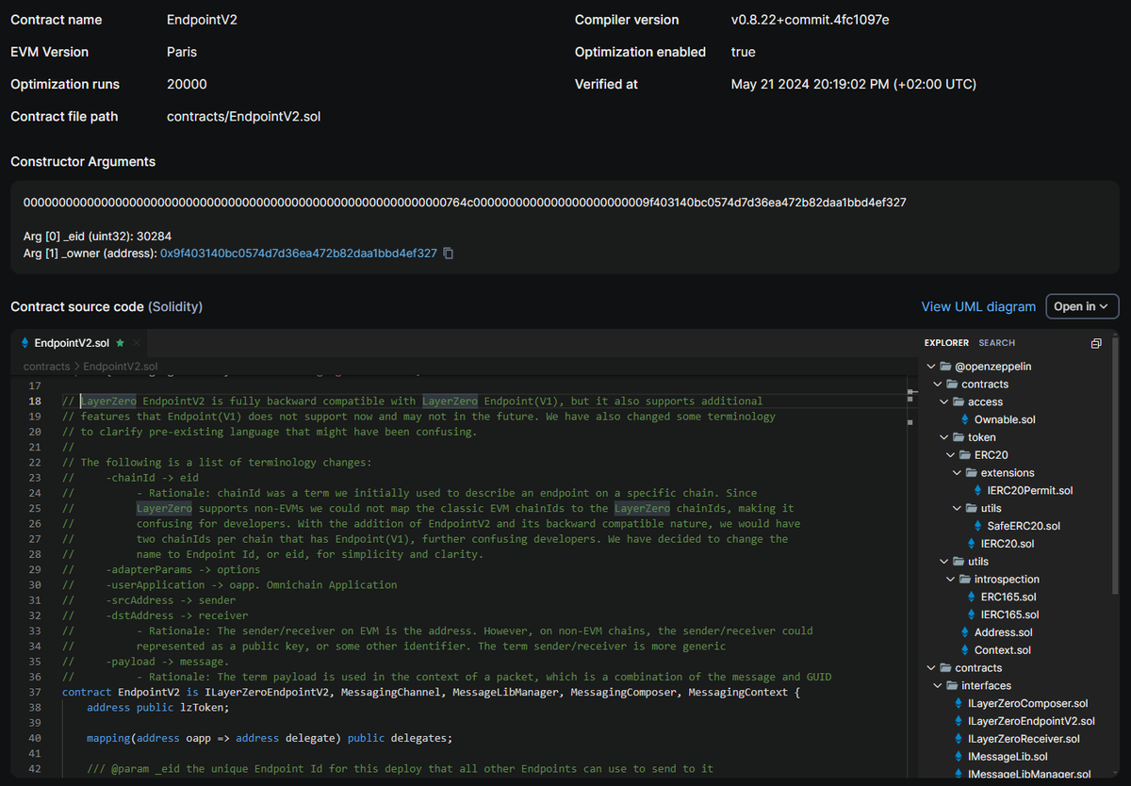Screen dimensions: 1131x786
Task: Click line number 37 in the editor
Action: (35, 692)
